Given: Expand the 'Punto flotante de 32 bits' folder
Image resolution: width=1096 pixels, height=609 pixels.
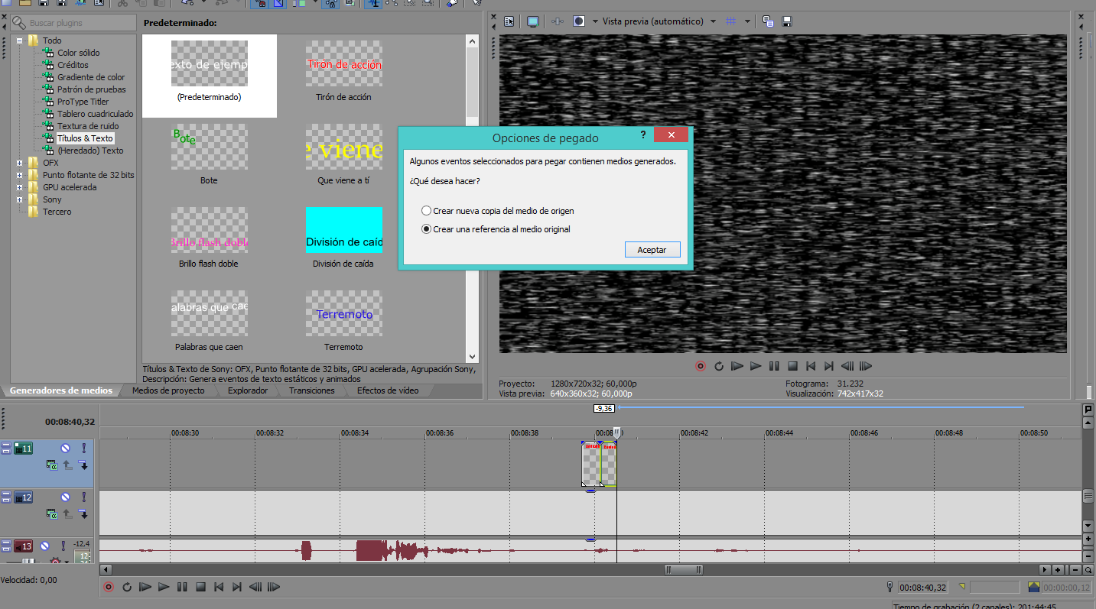Looking at the screenshot, I should coord(19,175).
